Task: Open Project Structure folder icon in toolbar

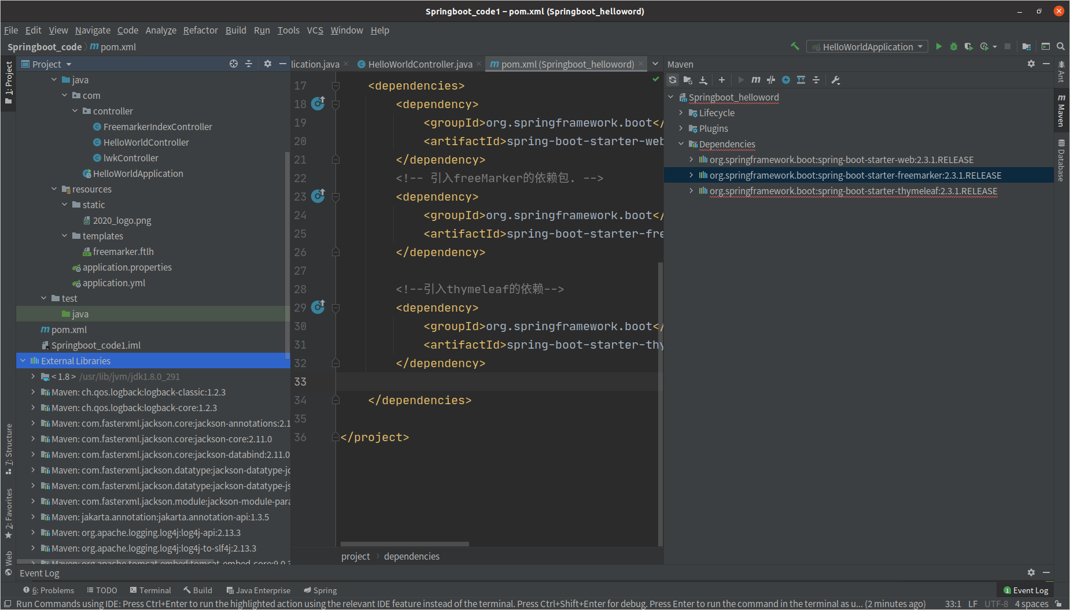Action: coord(1027,46)
